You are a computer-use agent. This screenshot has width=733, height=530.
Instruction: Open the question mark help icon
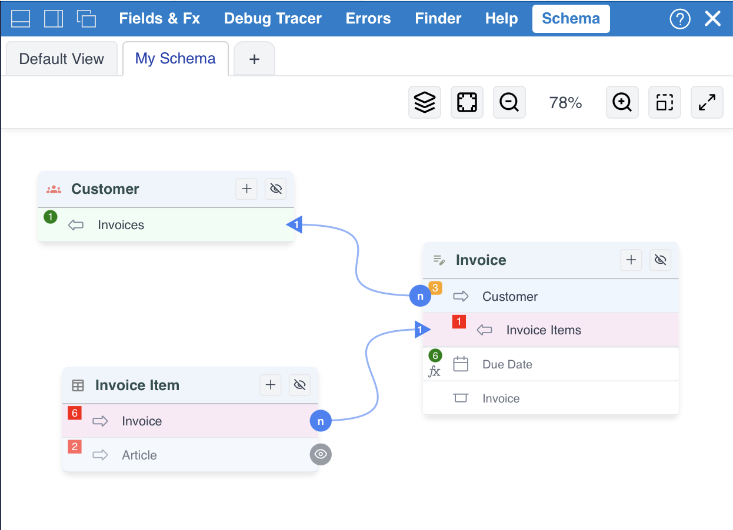point(679,19)
